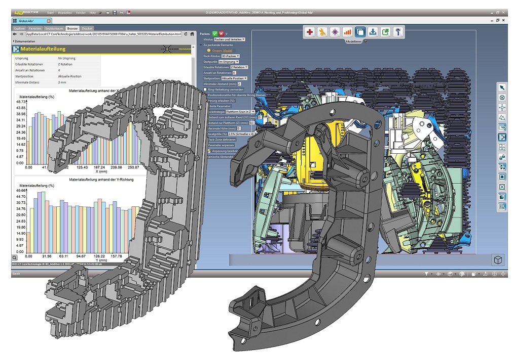The height and width of the screenshot is (354, 512).
Task: Confirm packing with the green checkmark
Action: [x=215, y=33]
